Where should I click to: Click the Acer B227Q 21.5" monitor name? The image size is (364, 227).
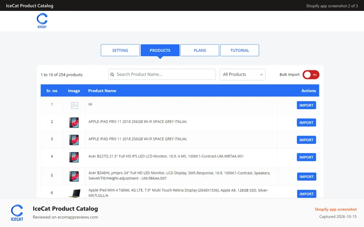coord(166,156)
